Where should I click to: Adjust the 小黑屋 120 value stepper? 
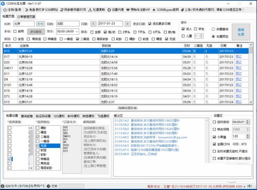point(248,136)
